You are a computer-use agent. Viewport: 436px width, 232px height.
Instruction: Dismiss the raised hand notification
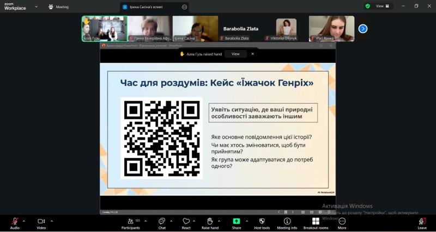[252, 54]
